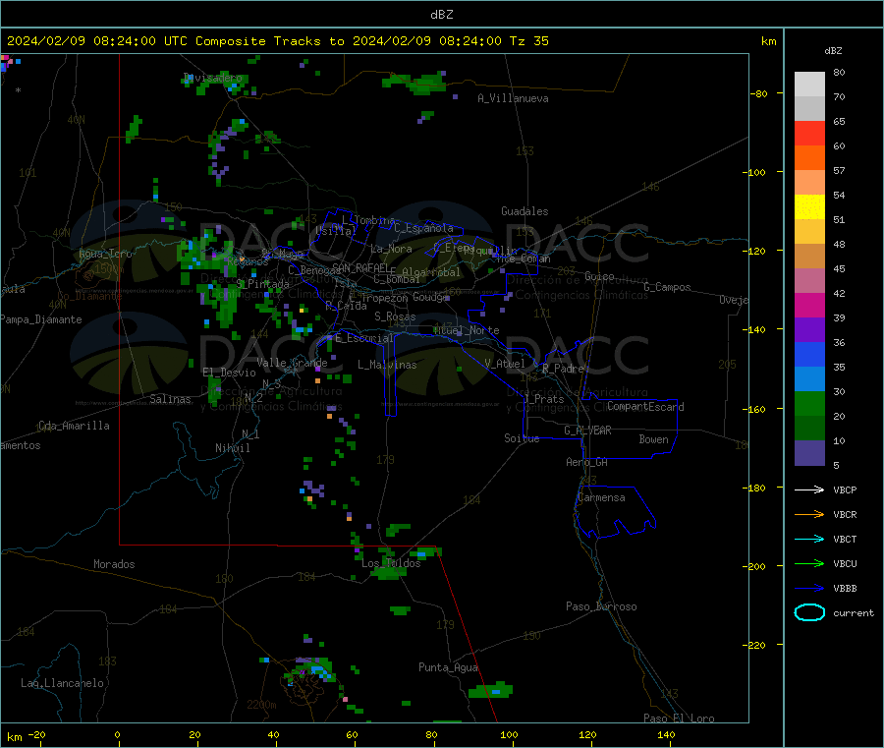Viewport: 884px width, 748px height.
Task: Click the C_Campos map label
Action: click(x=668, y=287)
